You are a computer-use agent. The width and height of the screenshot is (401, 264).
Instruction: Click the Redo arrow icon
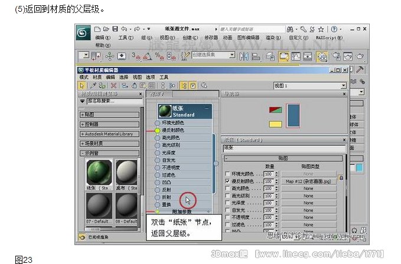(137, 29)
